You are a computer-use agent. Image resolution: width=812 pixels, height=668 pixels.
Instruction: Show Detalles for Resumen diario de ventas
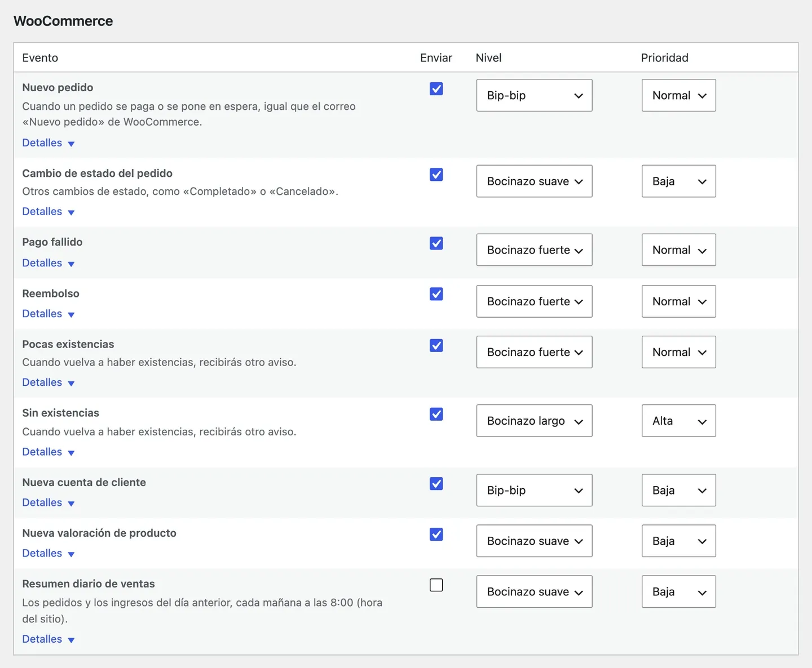(x=48, y=639)
